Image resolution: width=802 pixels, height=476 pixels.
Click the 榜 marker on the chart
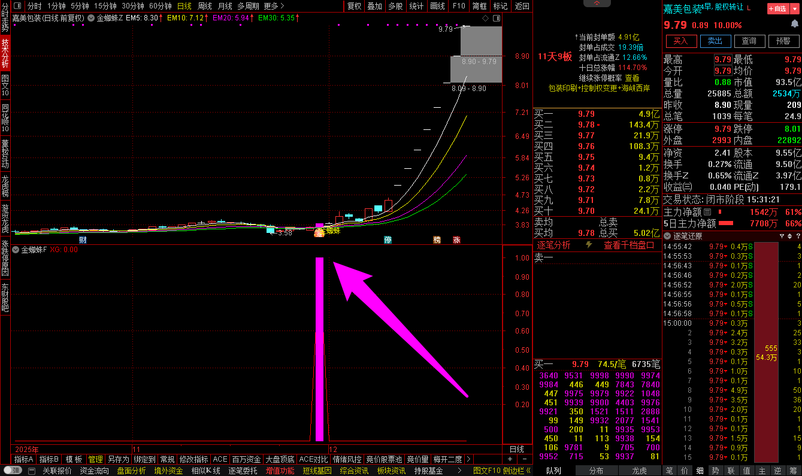coord(437,239)
